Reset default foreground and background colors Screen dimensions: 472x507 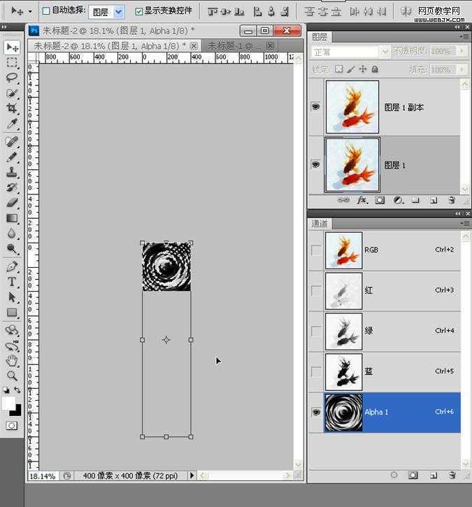click(6, 390)
